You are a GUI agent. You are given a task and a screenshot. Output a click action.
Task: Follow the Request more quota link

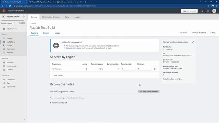(x=74, y=48)
